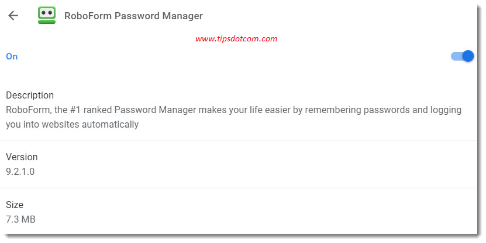Click the word "RoboForm," starting the description
The height and width of the screenshot is (243, 486).
29,110
